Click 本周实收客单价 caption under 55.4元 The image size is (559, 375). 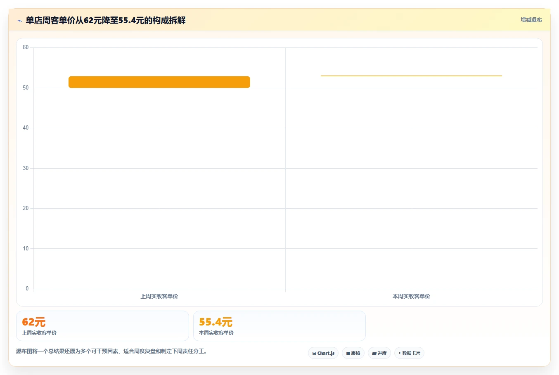point(216,333)
